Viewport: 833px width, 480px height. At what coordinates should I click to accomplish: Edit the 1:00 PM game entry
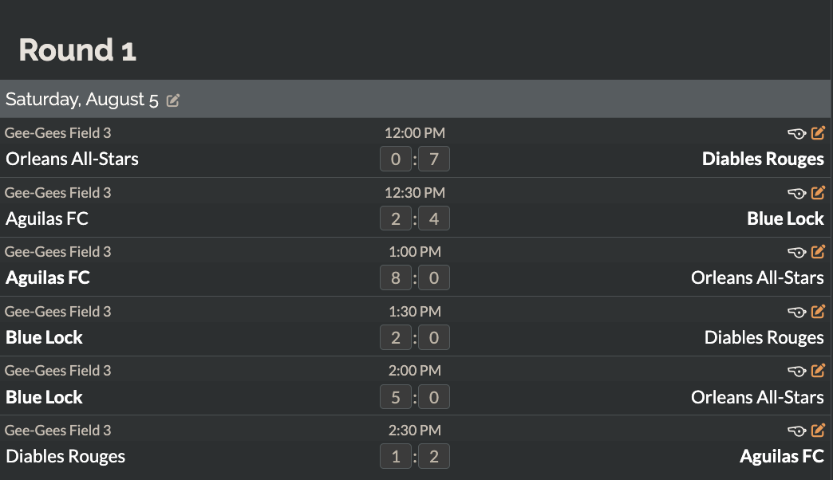pyautogui.click(x=818, y=252)
